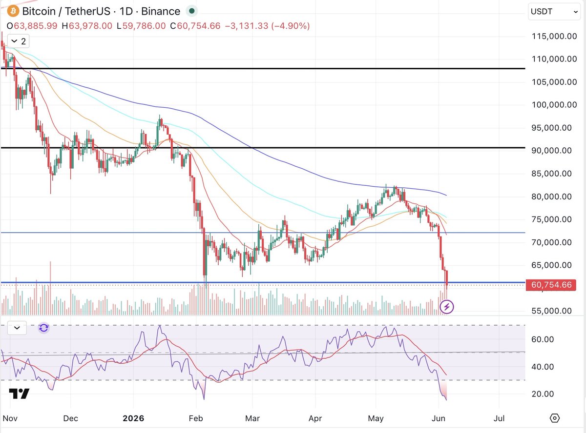The image size is (586, 433).
Task: Open chart settings hexagon icon
Action: tap(555, 418)
